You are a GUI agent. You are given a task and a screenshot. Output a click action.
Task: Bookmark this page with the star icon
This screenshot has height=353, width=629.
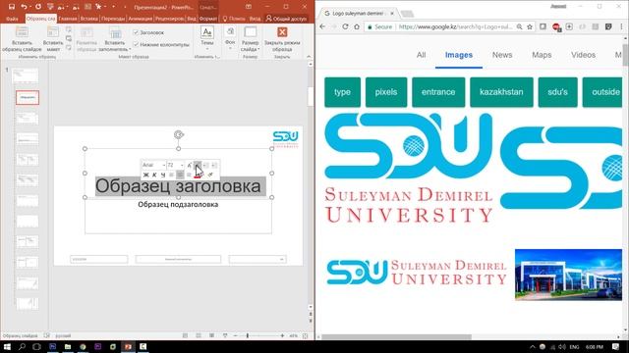530,26
